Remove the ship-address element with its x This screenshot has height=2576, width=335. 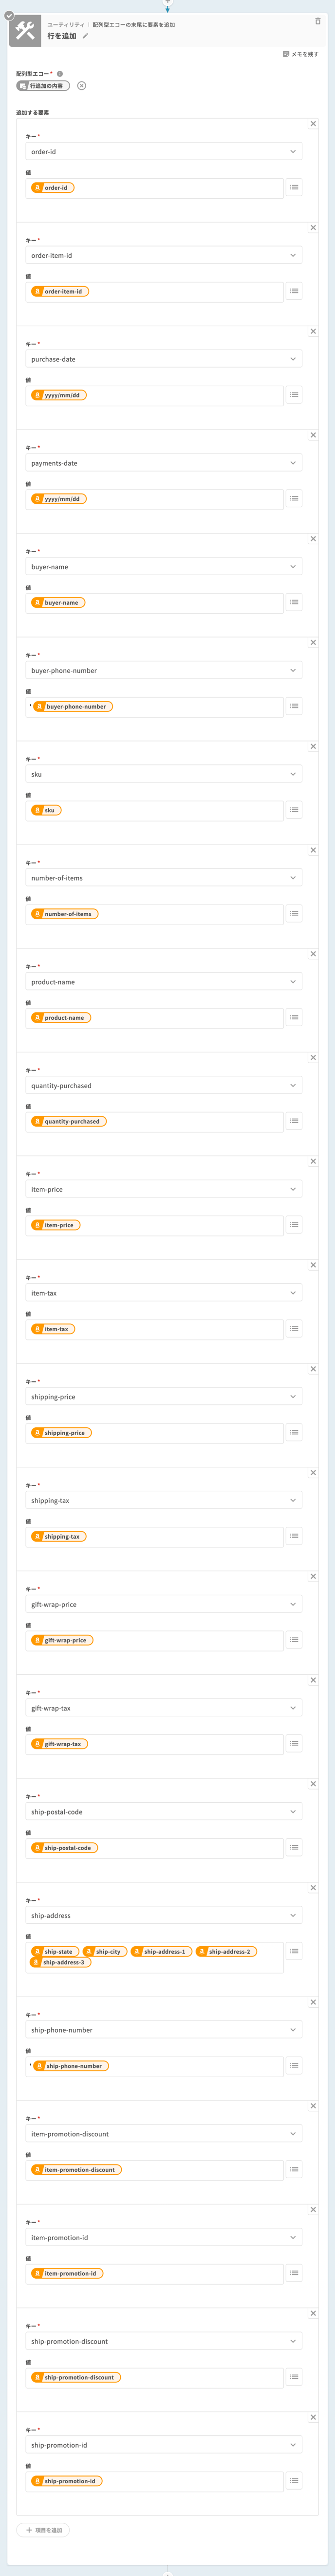(313, 1888)
